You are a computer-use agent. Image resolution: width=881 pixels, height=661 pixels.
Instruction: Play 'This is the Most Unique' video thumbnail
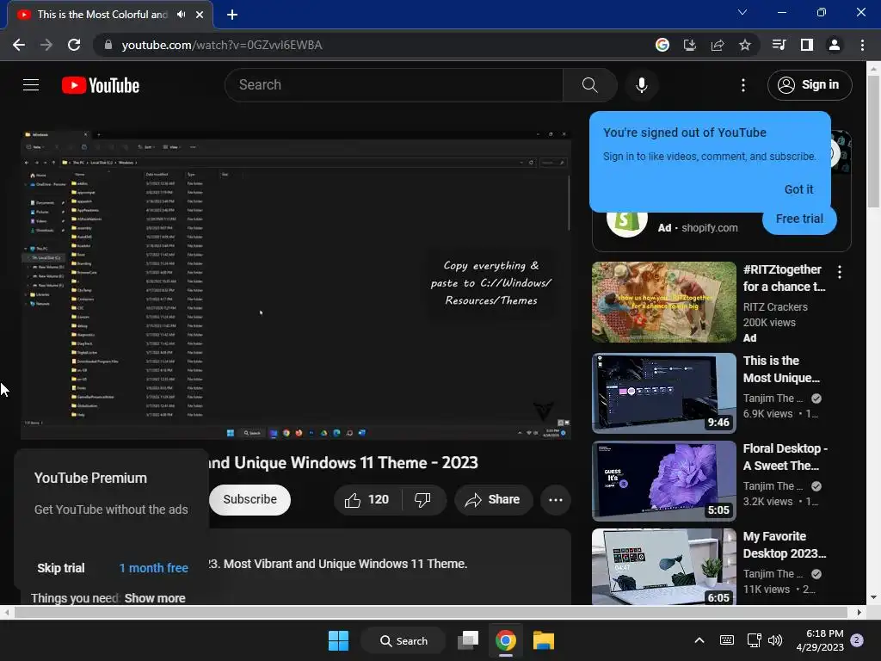(x=664, y=392)
